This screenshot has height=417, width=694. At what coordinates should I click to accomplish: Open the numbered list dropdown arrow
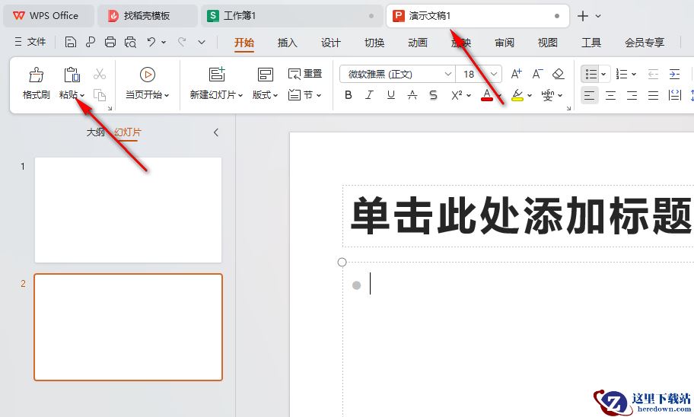(634, 74)
